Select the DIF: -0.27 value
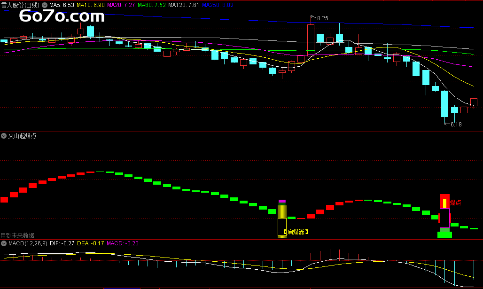 [62, 243]
